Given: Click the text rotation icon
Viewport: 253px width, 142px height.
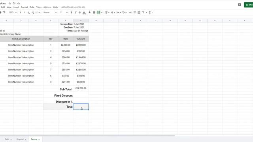Looking at the screenshot, I should coord(124,12).
